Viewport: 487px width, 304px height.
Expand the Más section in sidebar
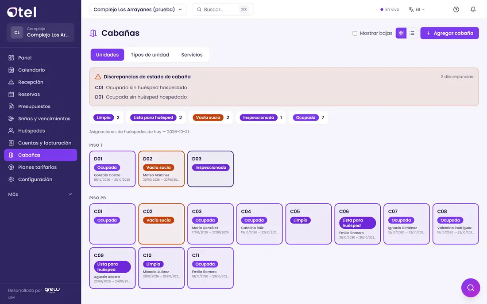(40, 194)
